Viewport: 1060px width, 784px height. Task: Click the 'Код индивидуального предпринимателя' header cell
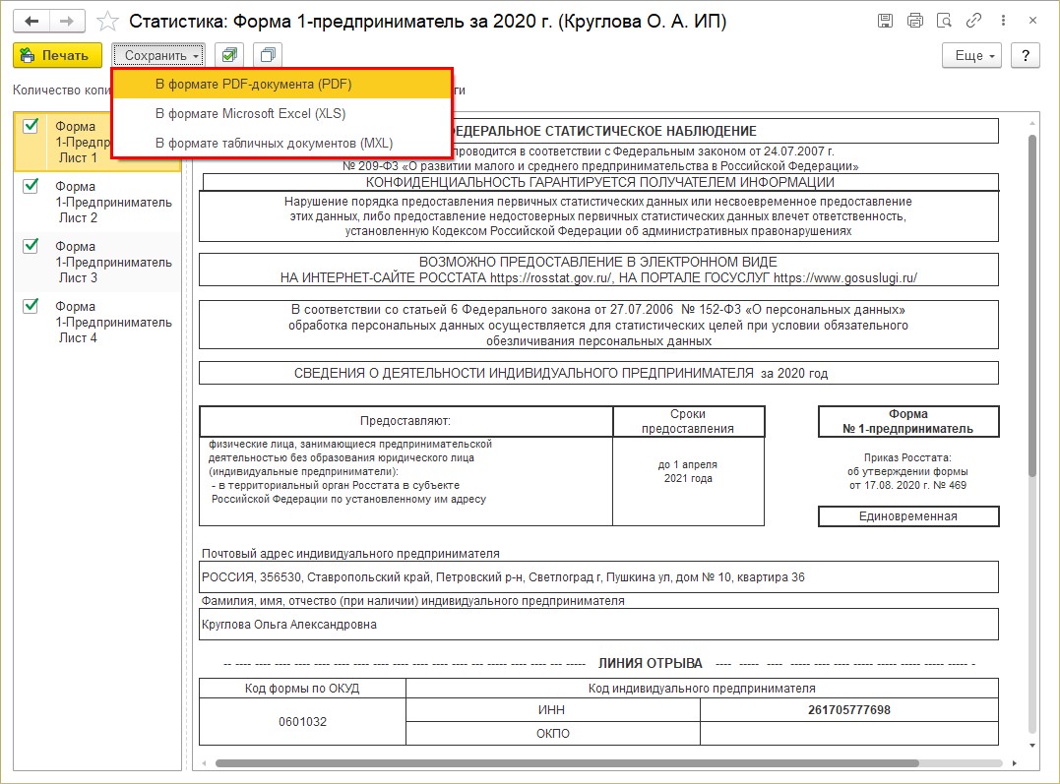point(702,689)
